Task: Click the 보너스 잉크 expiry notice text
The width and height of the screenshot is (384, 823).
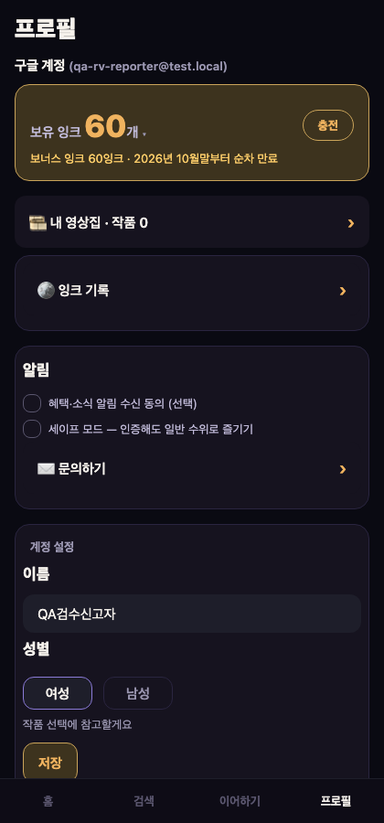Action: click(155, 158)
